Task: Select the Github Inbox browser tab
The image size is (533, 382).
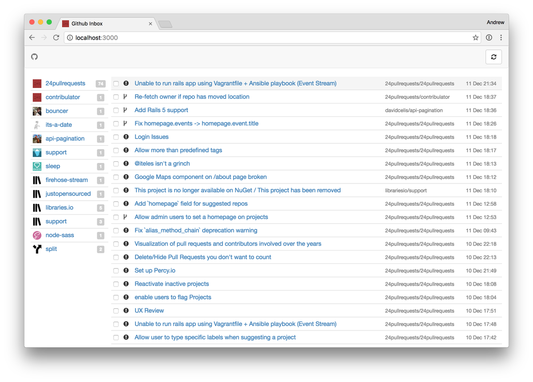Action: click(107, 24)
